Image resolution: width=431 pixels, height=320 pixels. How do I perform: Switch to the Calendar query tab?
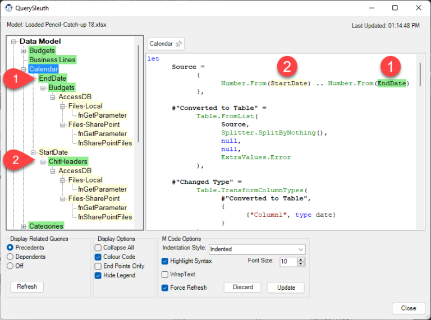(x=161, y=44)
